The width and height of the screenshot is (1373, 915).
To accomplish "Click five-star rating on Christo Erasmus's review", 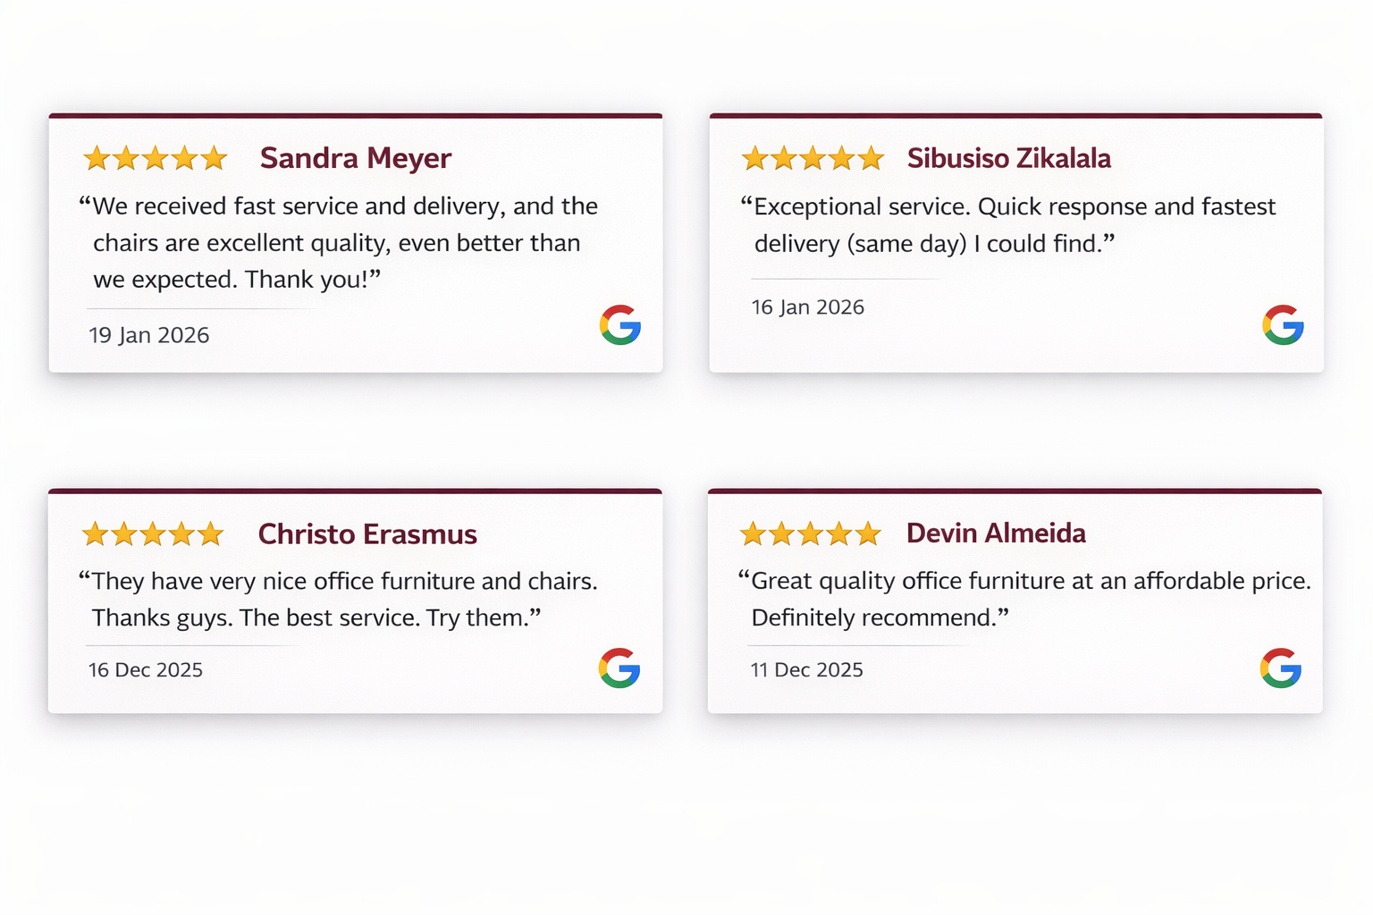I will tap(153, 534).
